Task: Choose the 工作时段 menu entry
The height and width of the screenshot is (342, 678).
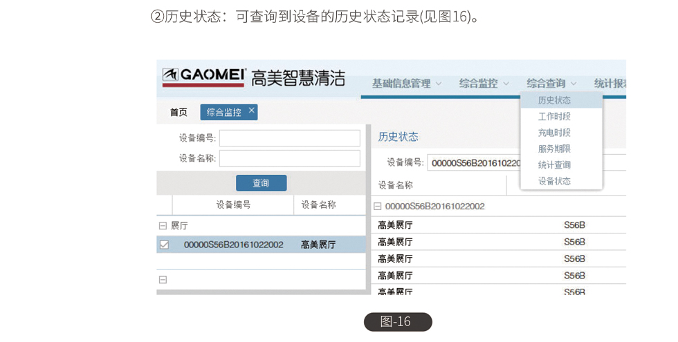Action: click(554, 117)
